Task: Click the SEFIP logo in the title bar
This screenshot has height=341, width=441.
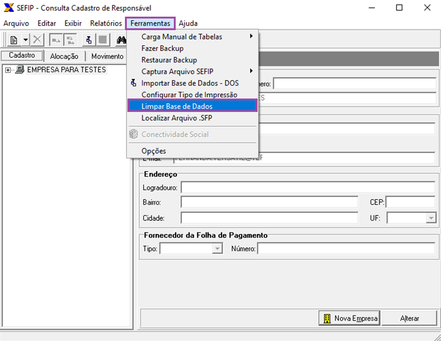Action: (x=9, y=8)
